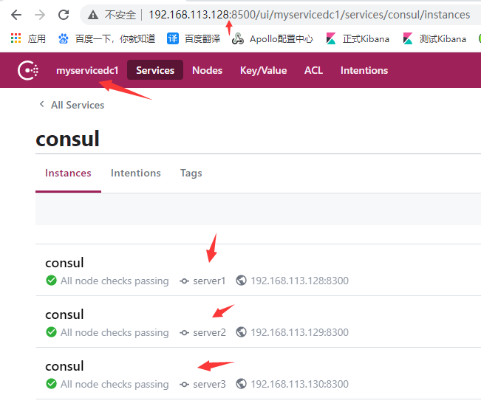
Task: Click the node icon beside server1
Action: (185, 281)
